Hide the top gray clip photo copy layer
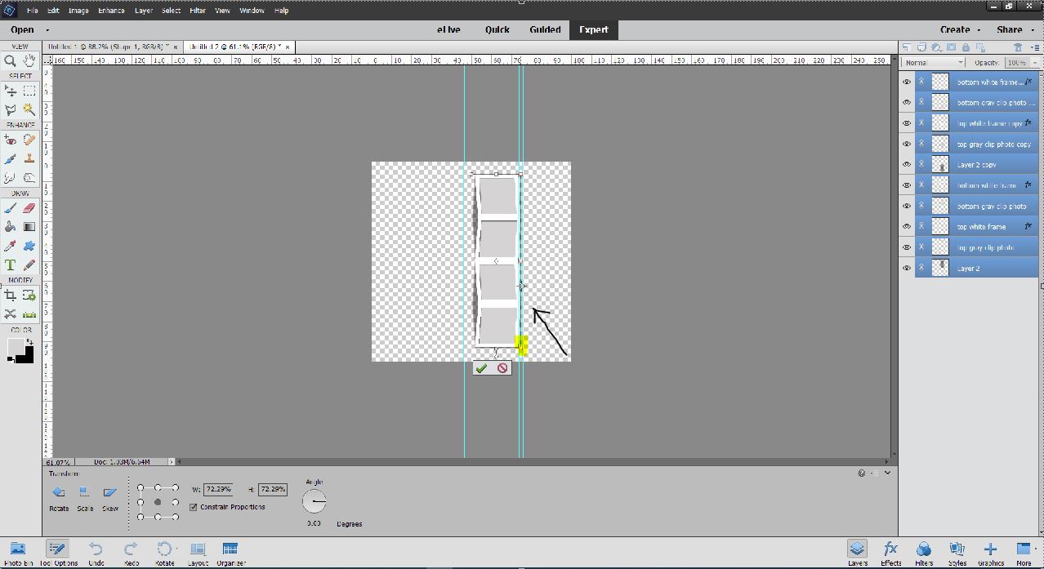The width and height of the screenshot is (1044, 569). tap(906, 144)
